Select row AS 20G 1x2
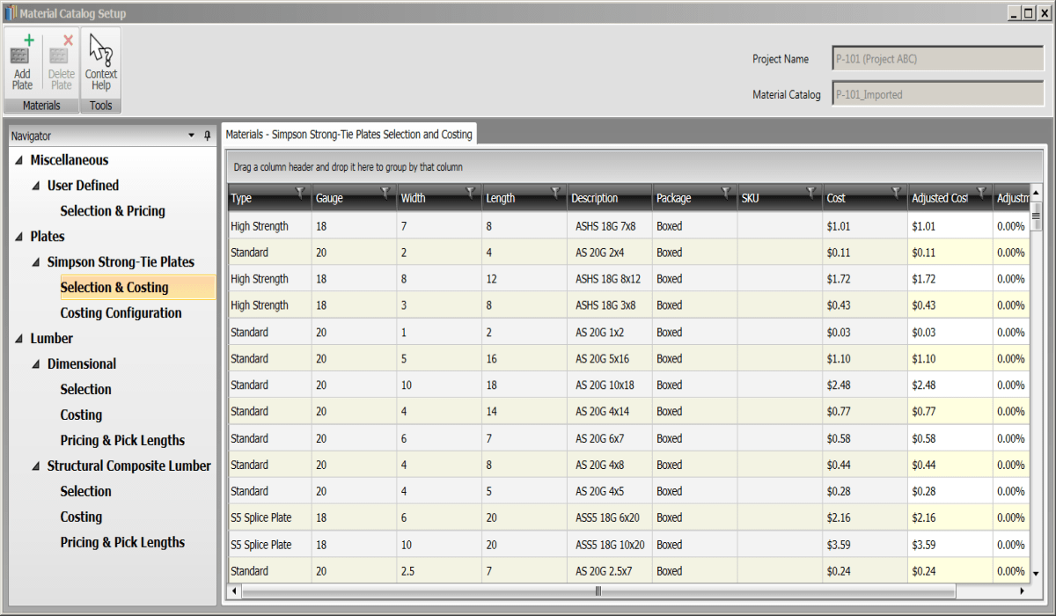The image size is (1056, 616). coord(627,333)
